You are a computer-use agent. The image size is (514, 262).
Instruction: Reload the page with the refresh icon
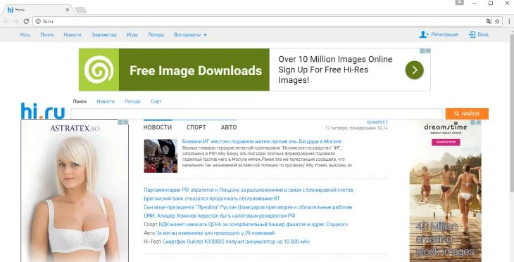(26, 21)
